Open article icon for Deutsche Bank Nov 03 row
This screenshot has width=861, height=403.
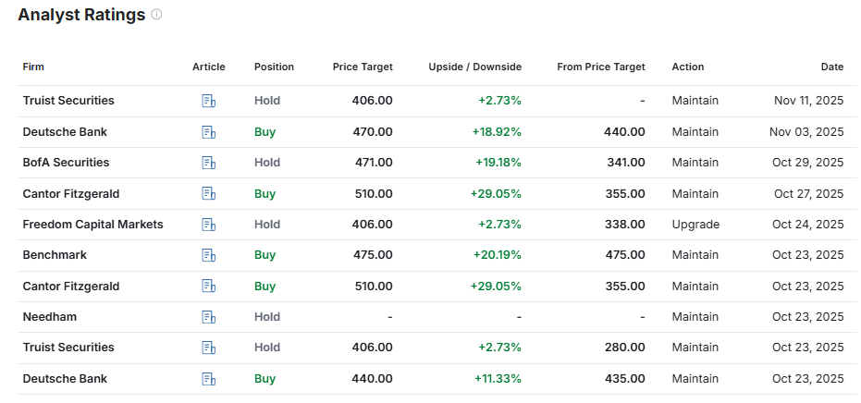[208, 132]
